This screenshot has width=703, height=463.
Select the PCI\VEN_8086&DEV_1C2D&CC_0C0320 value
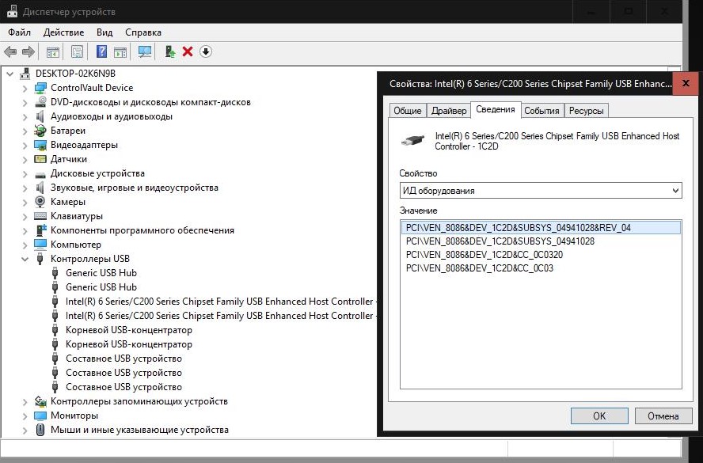[x=484, y=255]
